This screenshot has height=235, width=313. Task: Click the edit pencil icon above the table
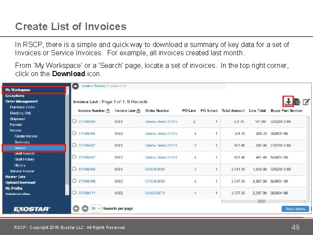(306, 102)
